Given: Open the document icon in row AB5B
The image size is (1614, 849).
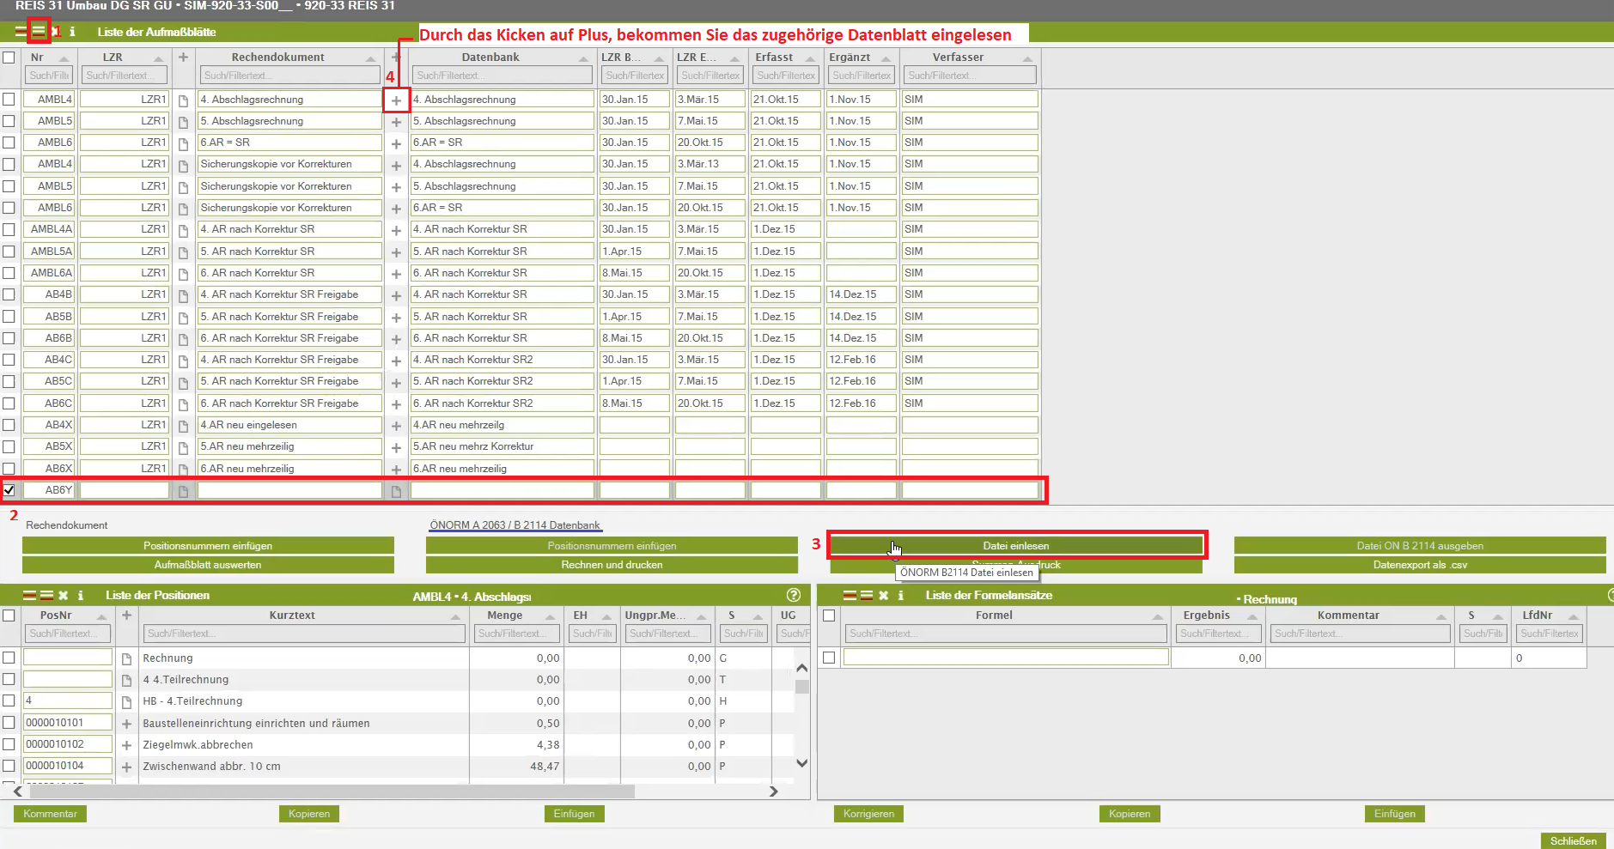Looking at the screenshot, I should tap(183, 318).
